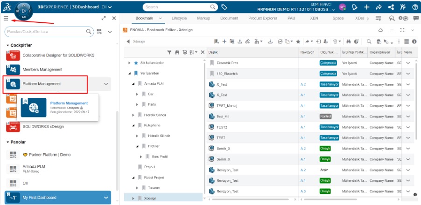Viewport: 421px width, 205px height.
Task: Open the 3DDashboard title dropdown
Action: pos(110,7)
